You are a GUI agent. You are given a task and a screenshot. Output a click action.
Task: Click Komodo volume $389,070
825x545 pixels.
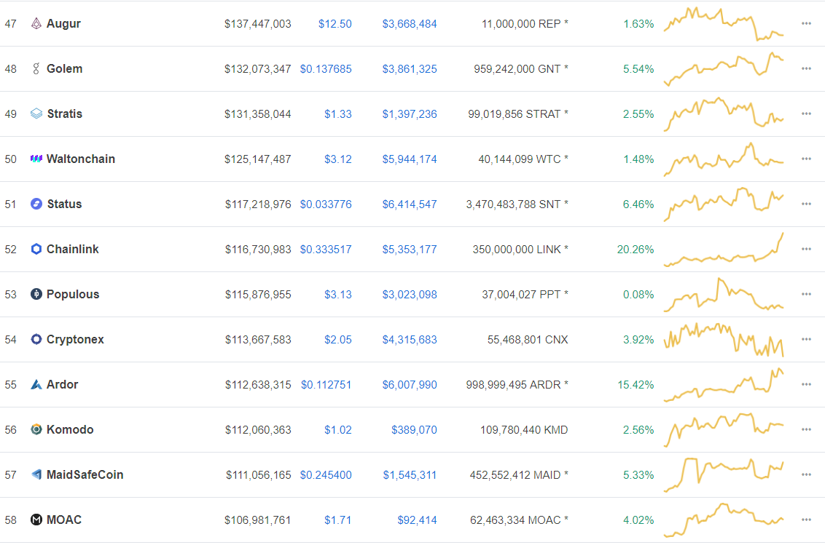(414, 429)
